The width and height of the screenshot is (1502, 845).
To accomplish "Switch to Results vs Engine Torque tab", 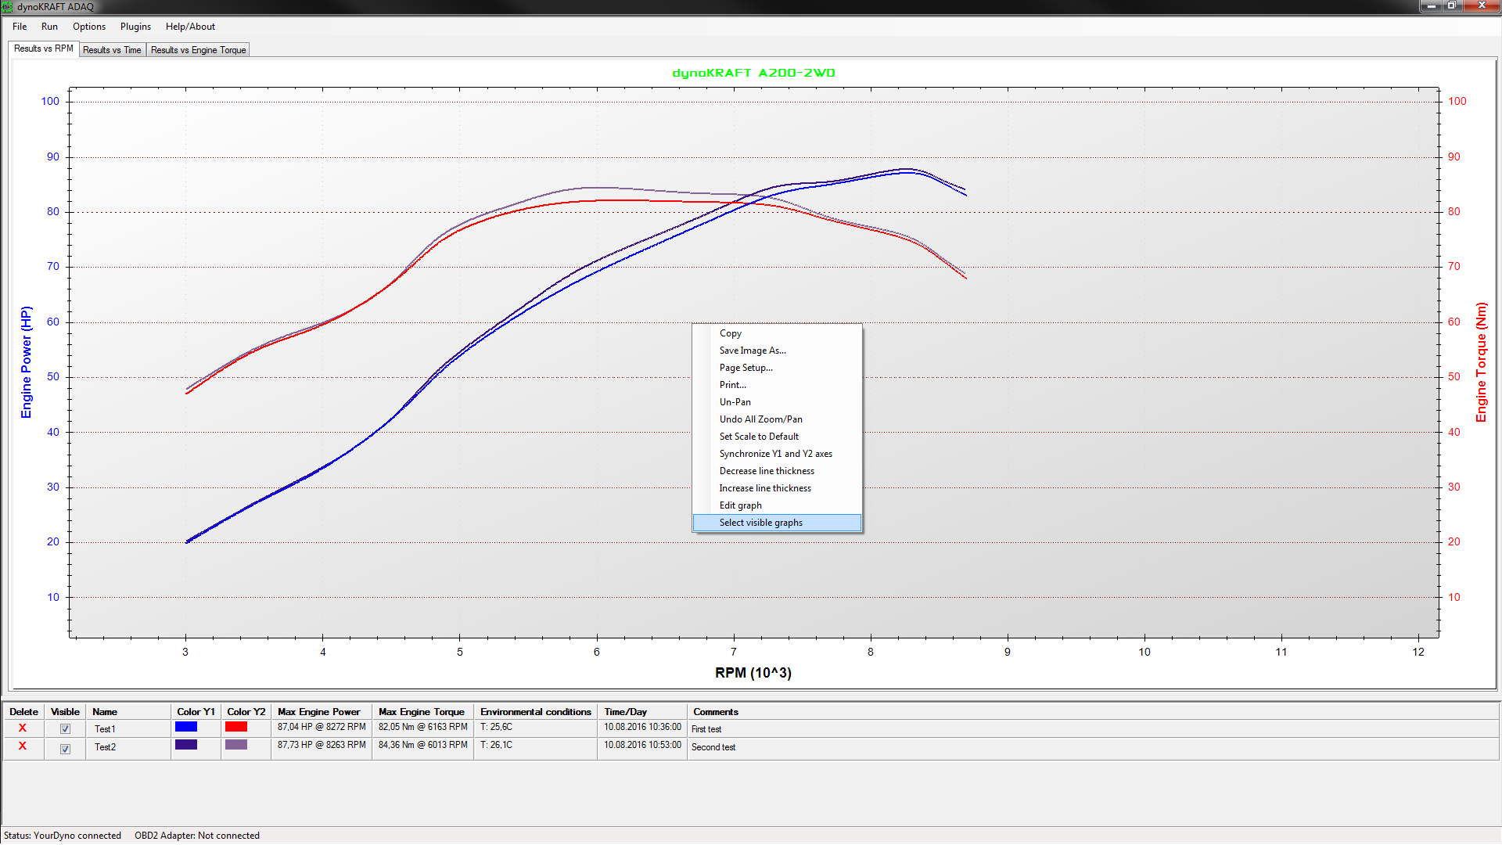I will [x=198, y=50].
